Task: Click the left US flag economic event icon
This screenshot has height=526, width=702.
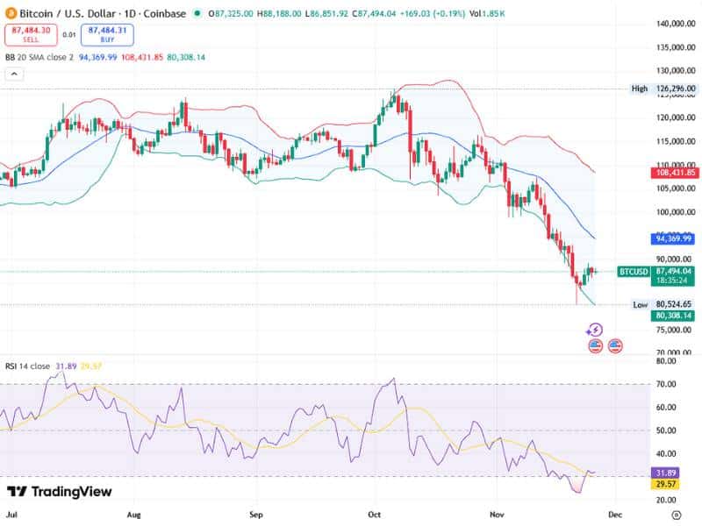Action: point(596,345)
